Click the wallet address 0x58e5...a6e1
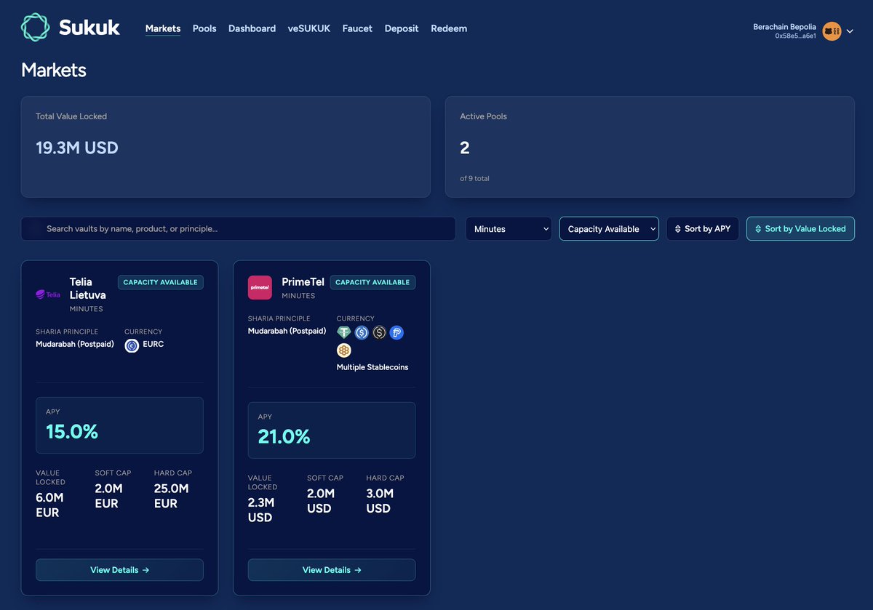The width and height of the screenshot is (873, 610). [x=795, y=36]
